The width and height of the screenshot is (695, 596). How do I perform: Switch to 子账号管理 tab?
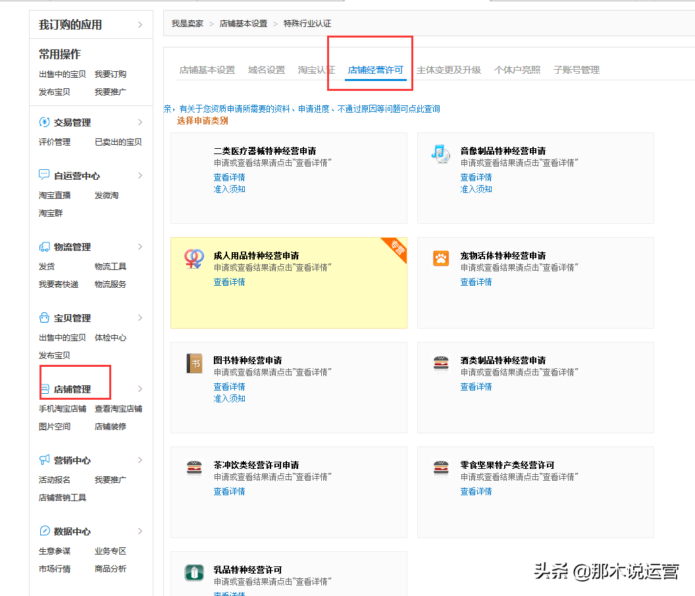click(577, 70)
